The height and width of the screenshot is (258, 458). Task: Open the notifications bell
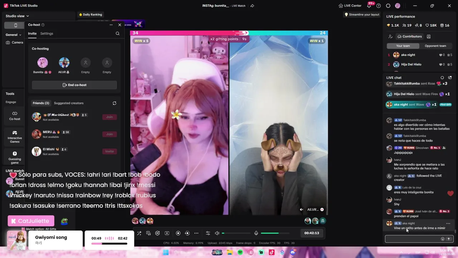coord(369,6)
